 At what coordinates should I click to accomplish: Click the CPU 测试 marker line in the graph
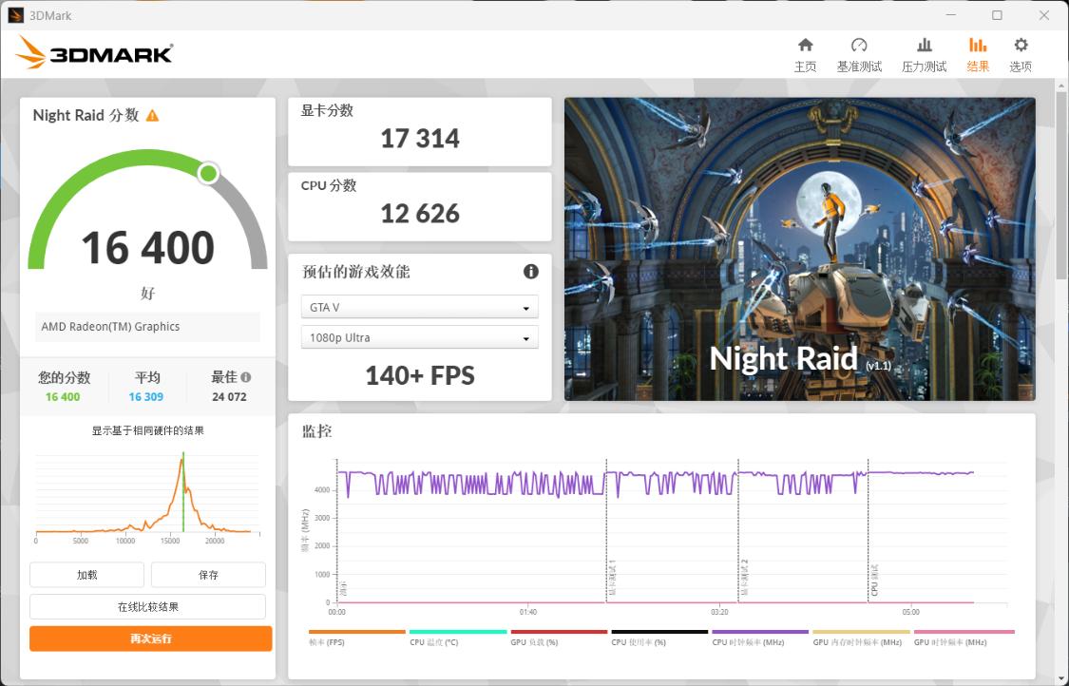pos(868,532)
